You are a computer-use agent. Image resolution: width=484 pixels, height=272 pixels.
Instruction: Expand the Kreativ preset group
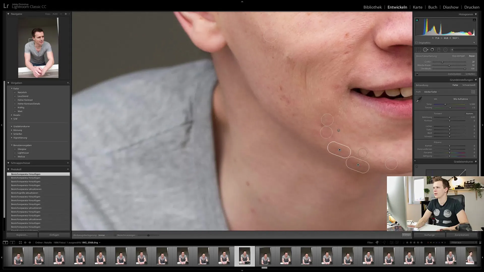[12, 115]
